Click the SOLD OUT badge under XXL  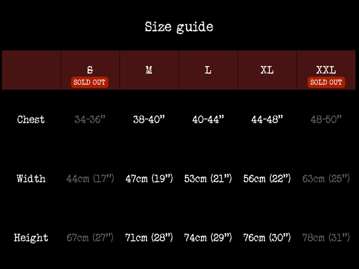tap(326, 82)
